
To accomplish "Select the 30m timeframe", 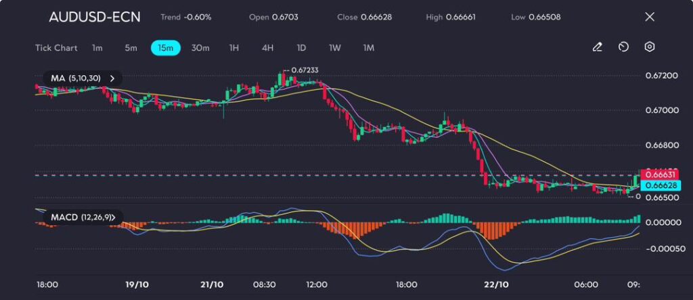I will click(200, 47).
